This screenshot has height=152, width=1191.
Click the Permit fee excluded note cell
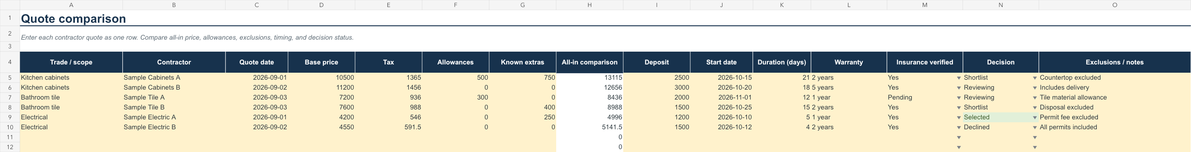pyautogui.click(x=1115, y=117)
